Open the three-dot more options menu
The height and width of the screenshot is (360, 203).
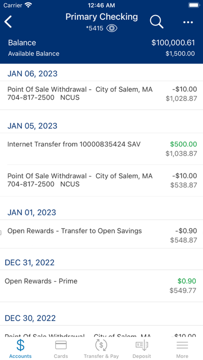point(188,22)
